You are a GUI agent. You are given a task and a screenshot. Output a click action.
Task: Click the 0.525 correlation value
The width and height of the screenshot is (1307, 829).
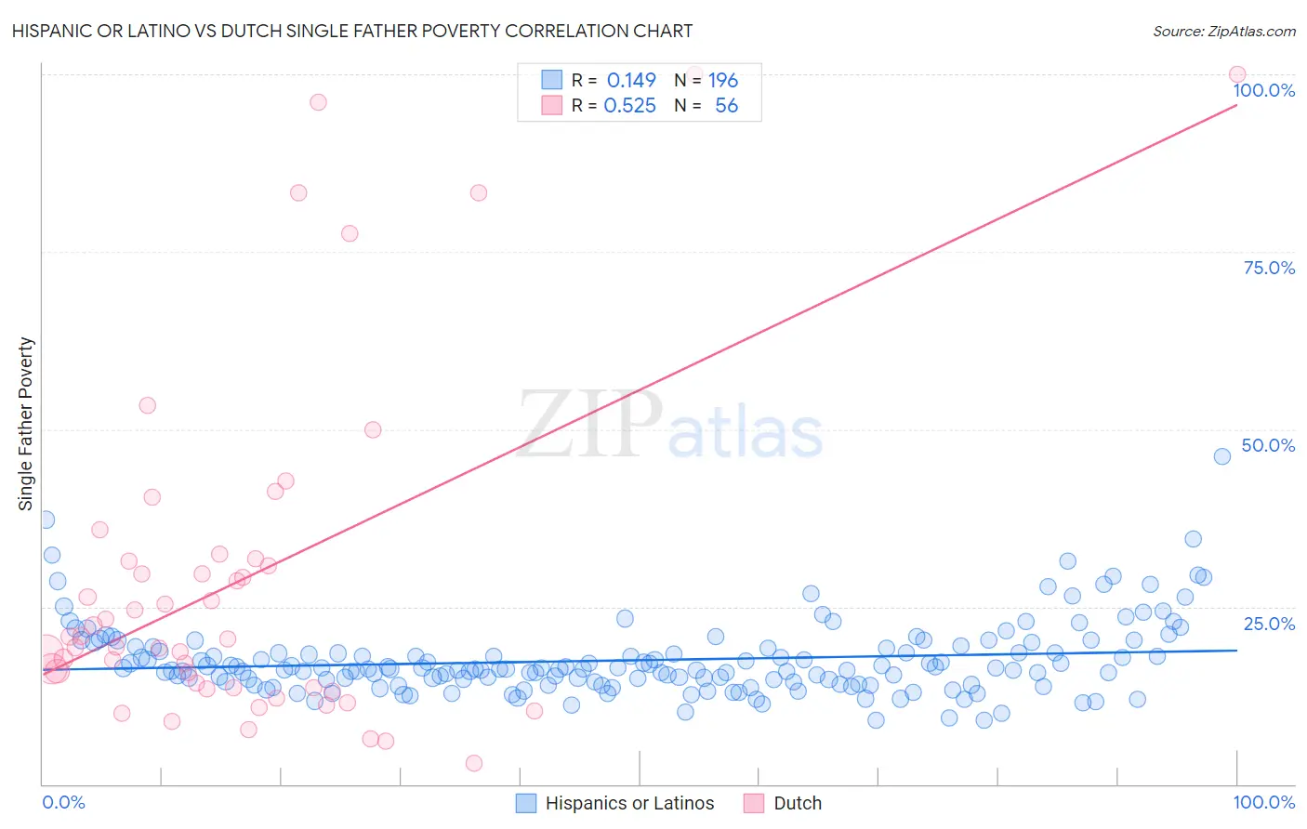coord(630,105)
